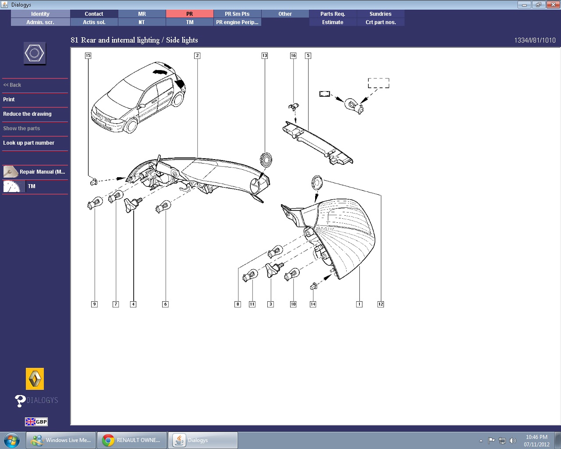The width and height of the screenshot is (561, 449).
Task: Click the hexagon nut logo icon
Action: point(35,54)
